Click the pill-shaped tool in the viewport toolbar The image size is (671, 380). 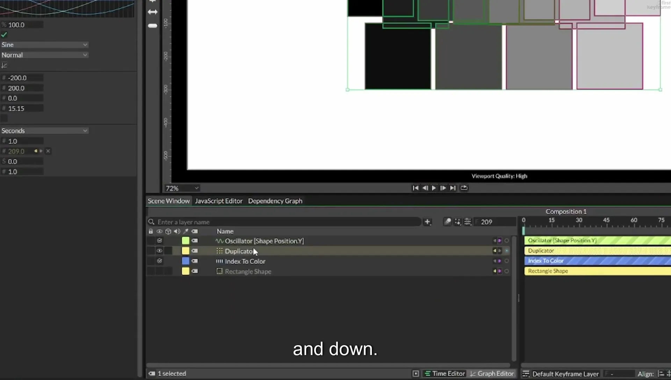(x=153, y=25)
